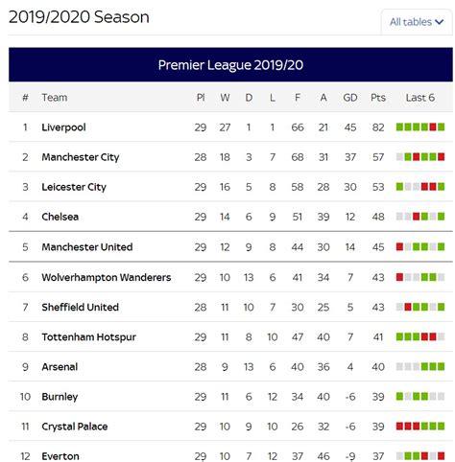
Task: Click the Premier League 2019/20 table banner
Action: point(230,65)
